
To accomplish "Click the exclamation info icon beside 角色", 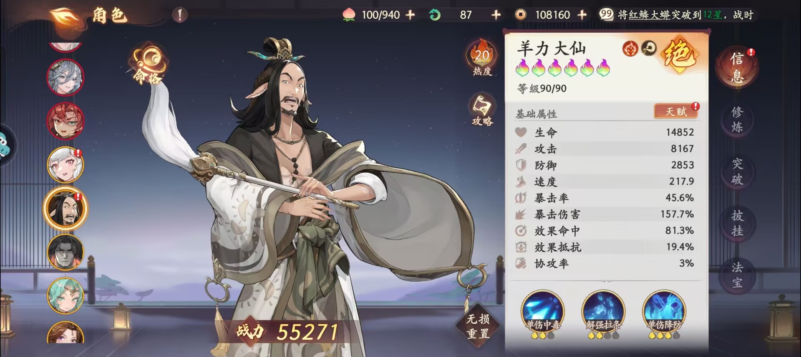I will [180, 15].
